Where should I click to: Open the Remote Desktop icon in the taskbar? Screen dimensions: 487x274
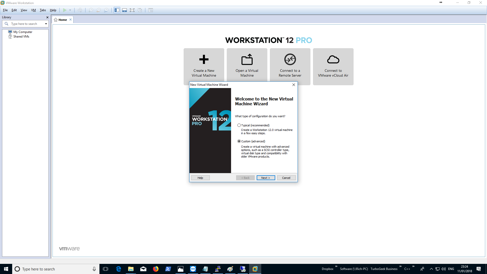click(243, 269)
